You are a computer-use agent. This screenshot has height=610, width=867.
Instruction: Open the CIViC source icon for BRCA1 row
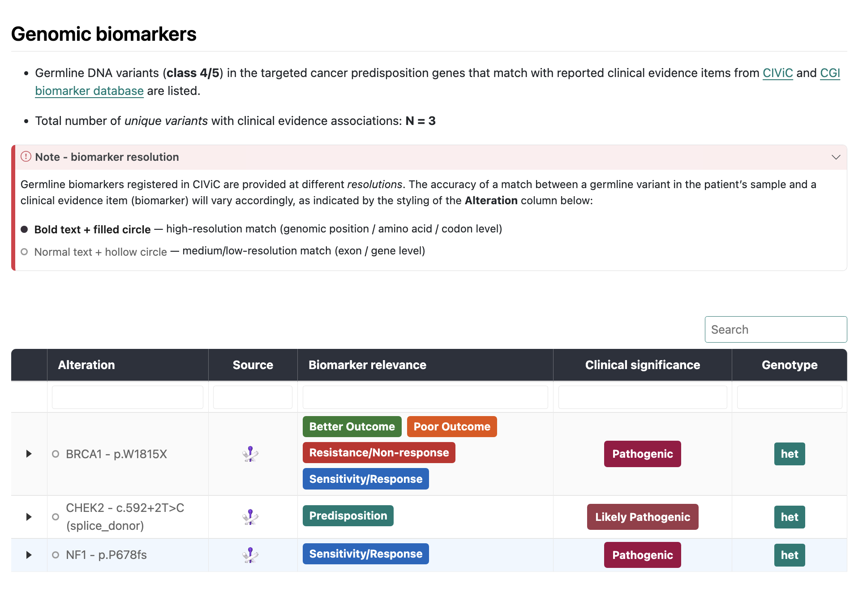pyautogui.click(x=250, y=454)
